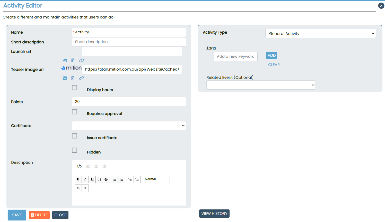Open the Related Event dropdown
385x222 pixels.
[x=261, y=85]
